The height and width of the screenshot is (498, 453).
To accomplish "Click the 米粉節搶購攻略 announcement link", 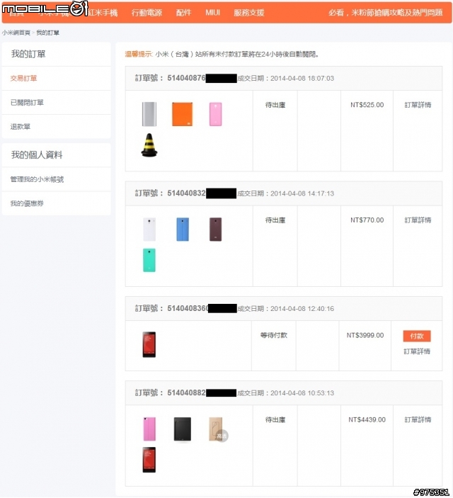I will [385, 13].
